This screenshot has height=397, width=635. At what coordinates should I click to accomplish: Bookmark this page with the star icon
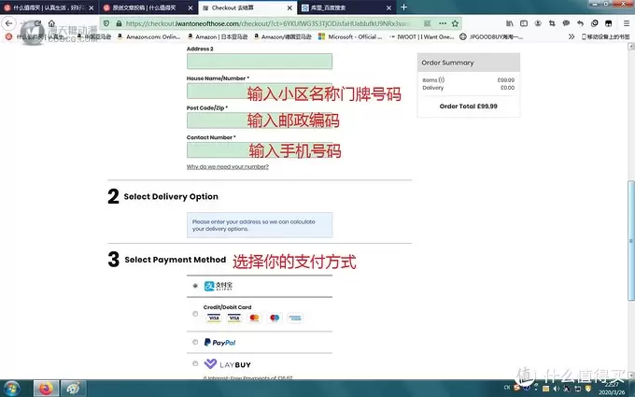(x=455, y=23)
